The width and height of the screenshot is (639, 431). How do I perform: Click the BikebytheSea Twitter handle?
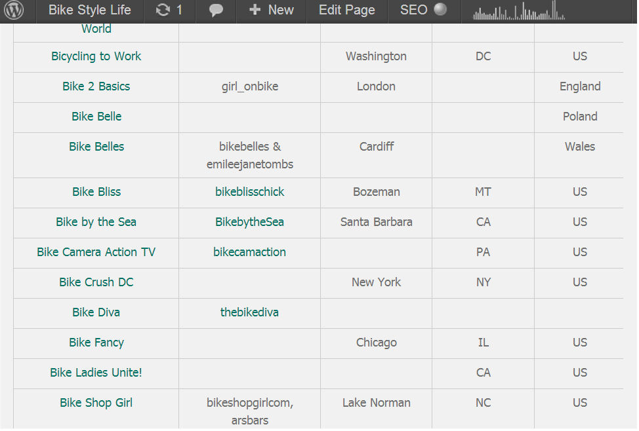[250, 222]
